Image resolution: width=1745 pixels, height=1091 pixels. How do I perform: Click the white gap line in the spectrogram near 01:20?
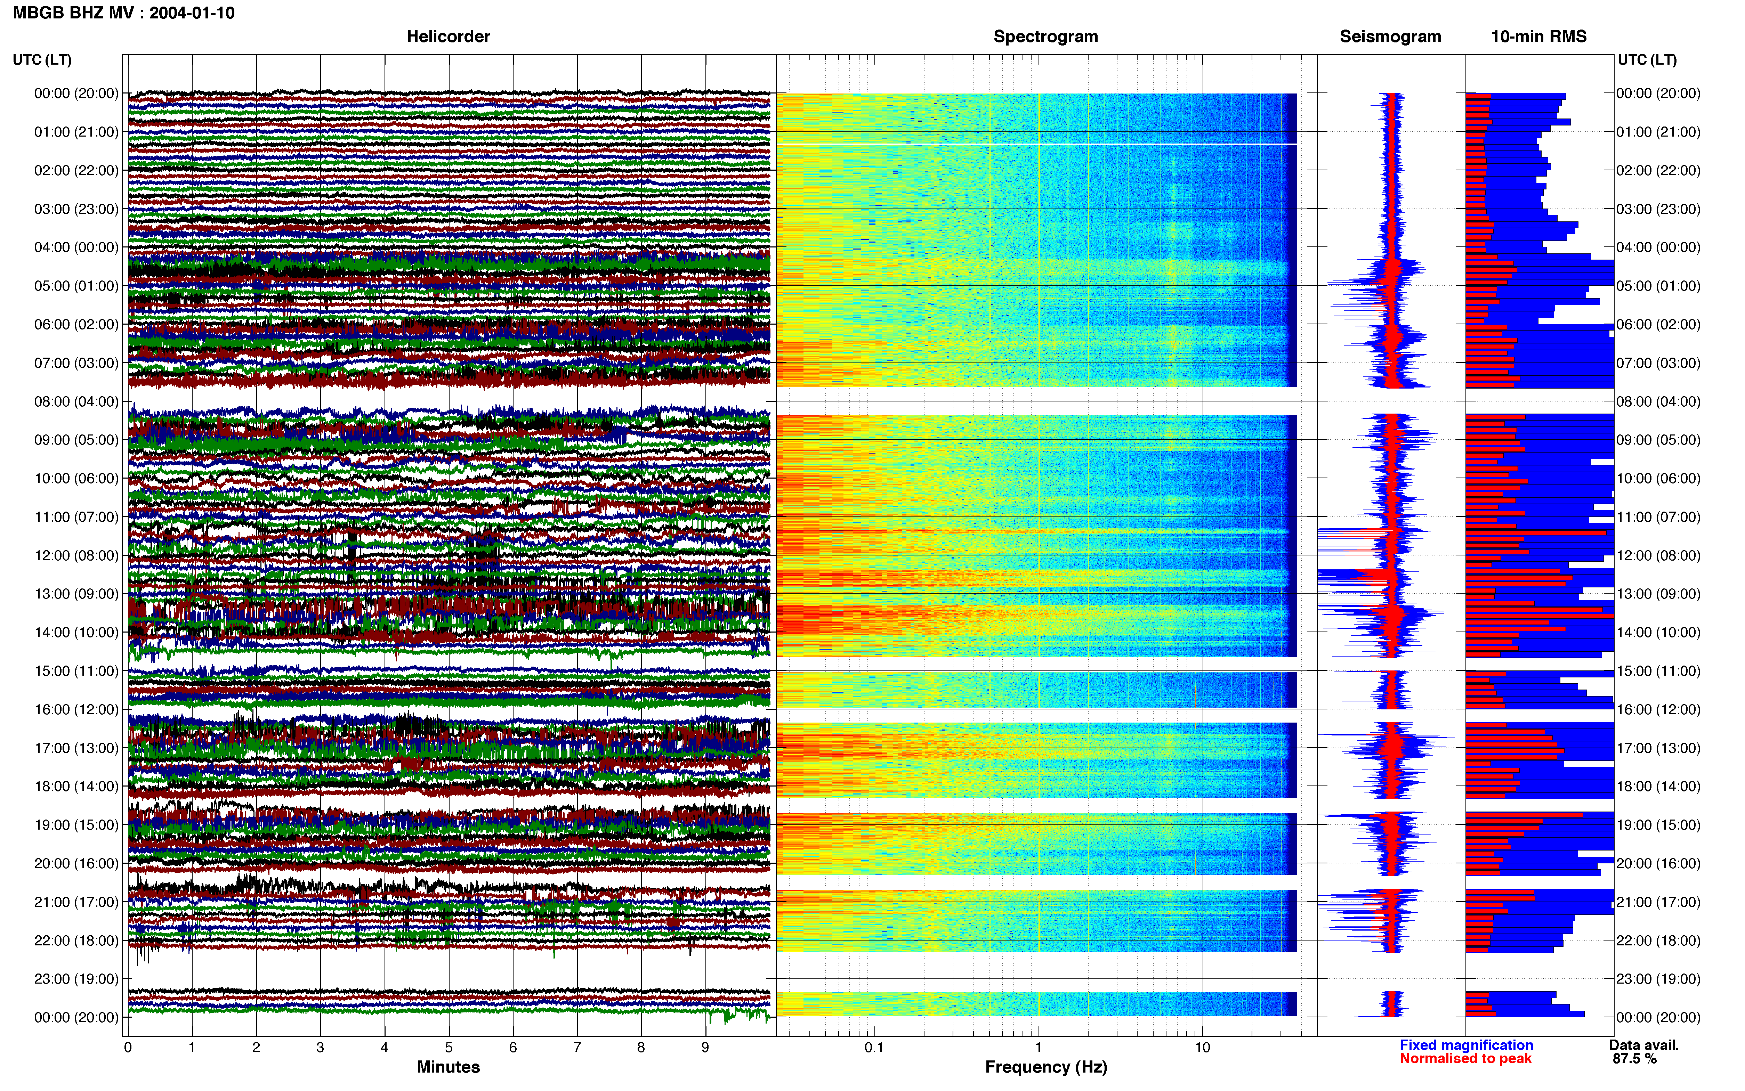click(x=1036, y=144)
